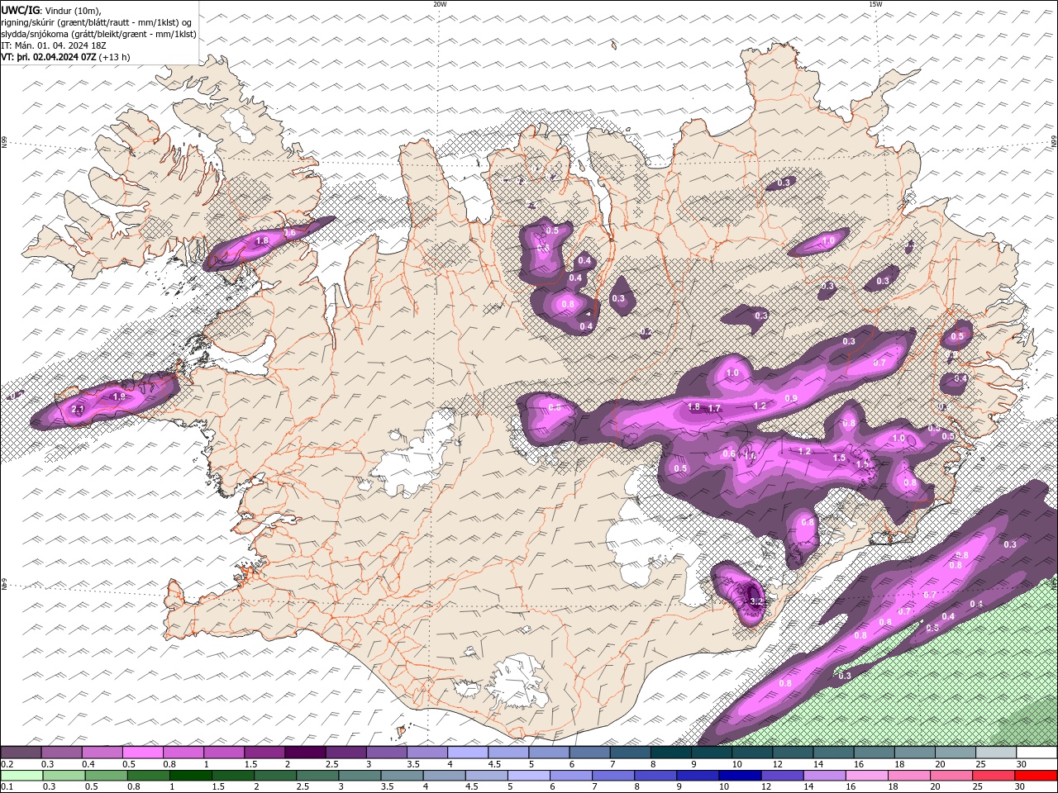The image size is (1058, 793).
Task: Select the '1.9' value in the western snow band
Action: point(118,396)
